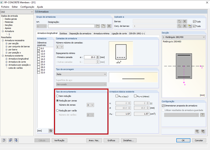210x150 pixels.
Task: Click the Anex. Nac. button
Action: pos(94,140)
